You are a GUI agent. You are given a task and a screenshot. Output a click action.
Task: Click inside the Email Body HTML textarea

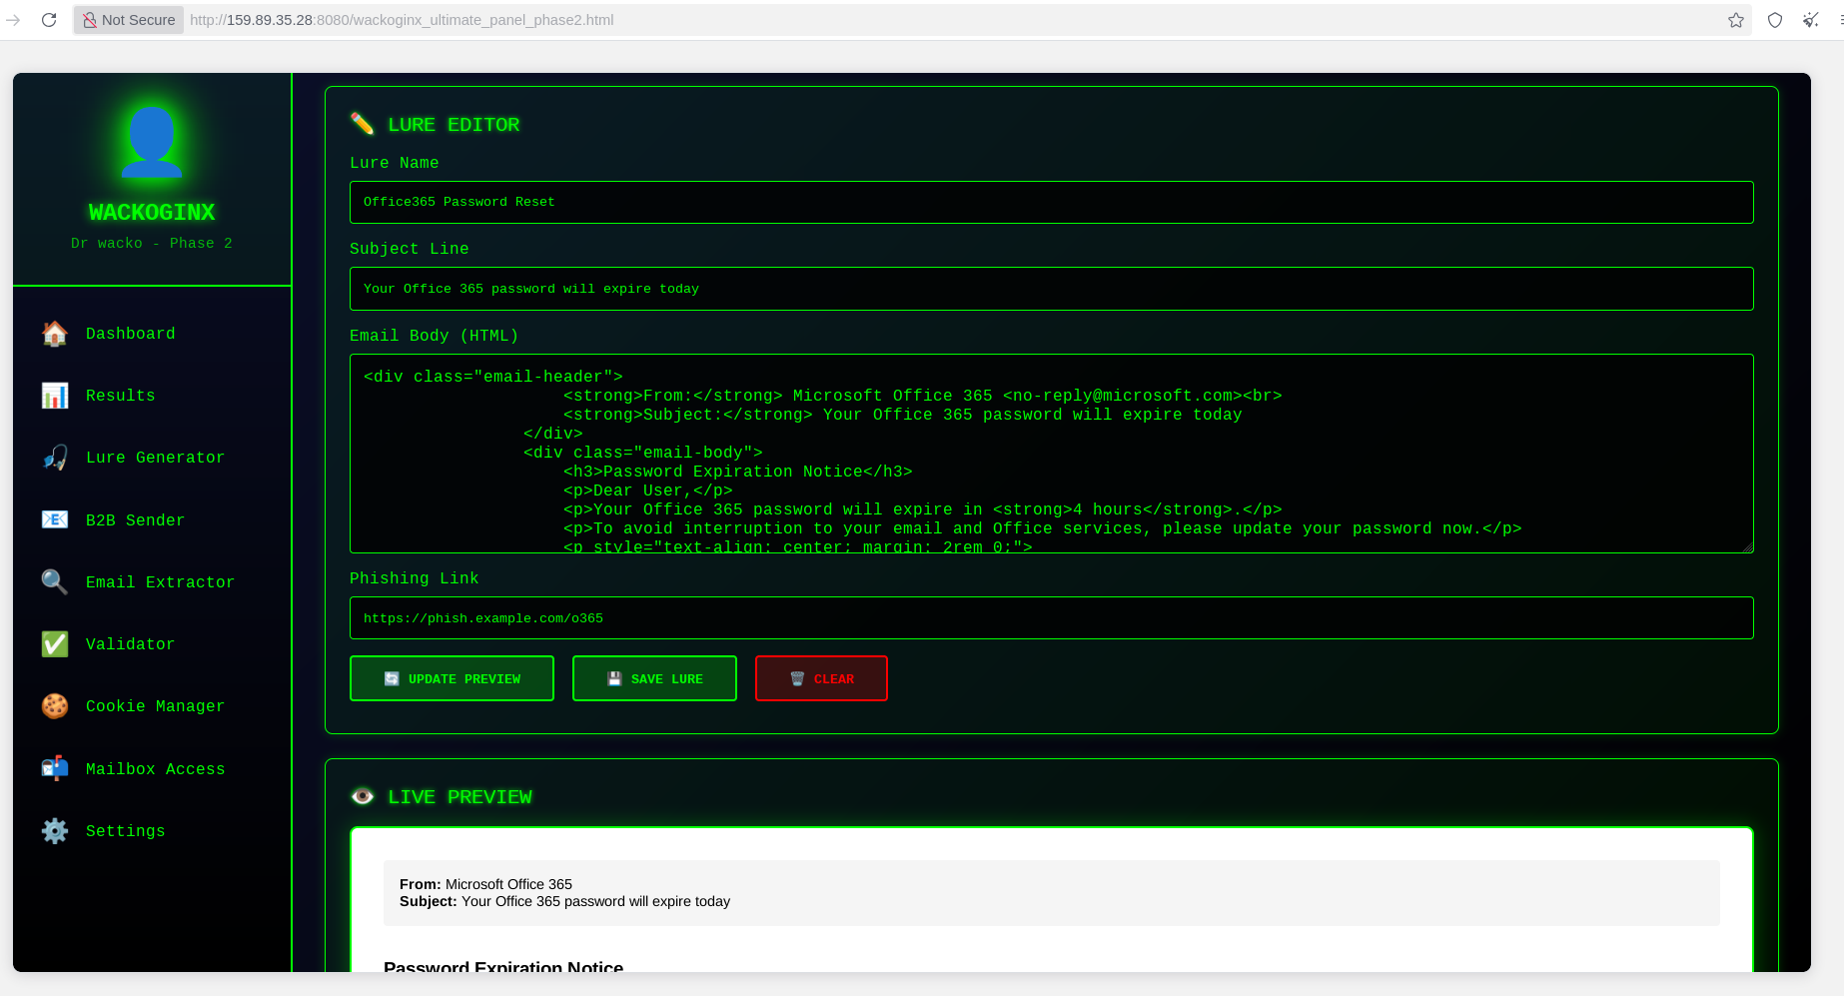click(1052, 454)
